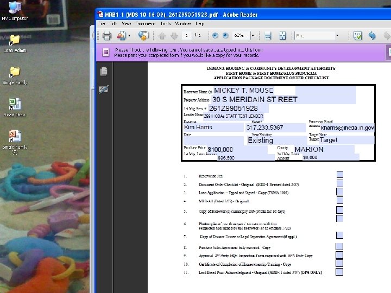391x293 pixels.
Task: Click the fit width scrolling icon
Action: point(268,36)
